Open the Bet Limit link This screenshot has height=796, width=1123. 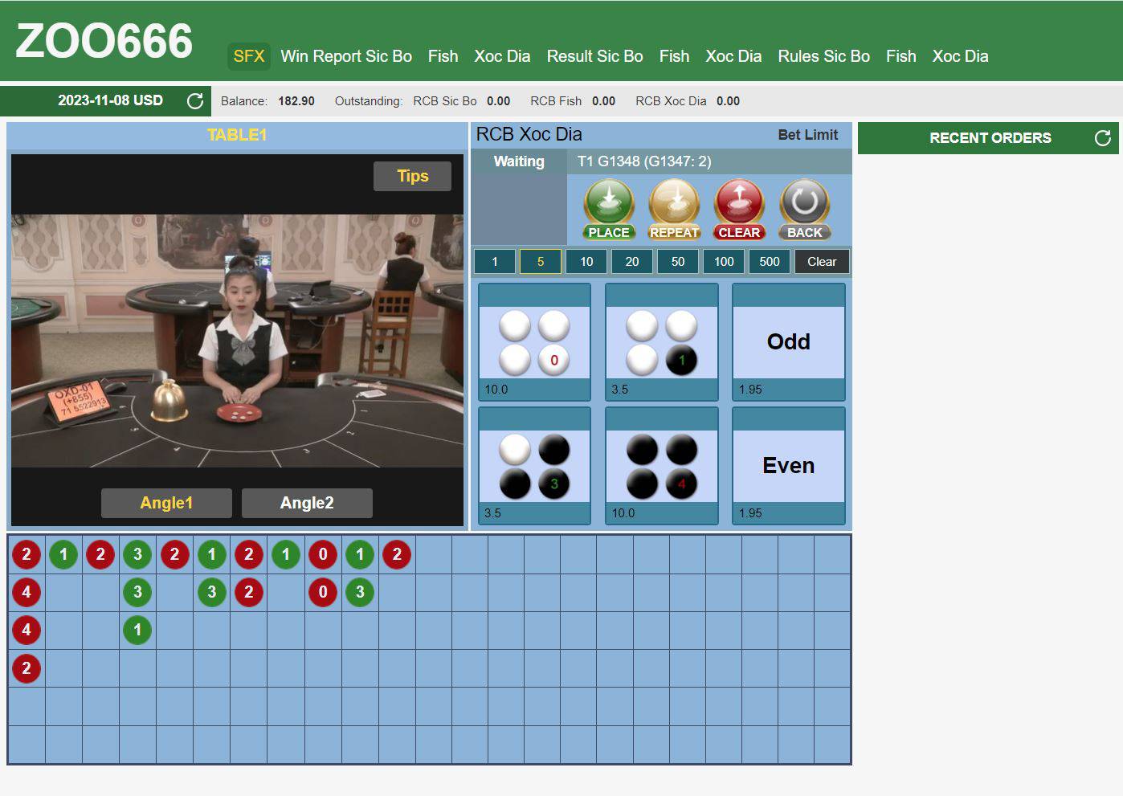click(807, 135)
